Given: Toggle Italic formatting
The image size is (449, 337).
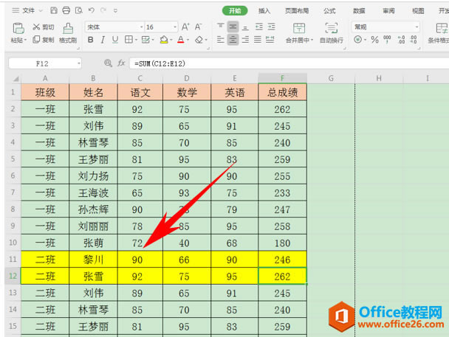Looking at the screenshot, I should [x=103, y=40].
